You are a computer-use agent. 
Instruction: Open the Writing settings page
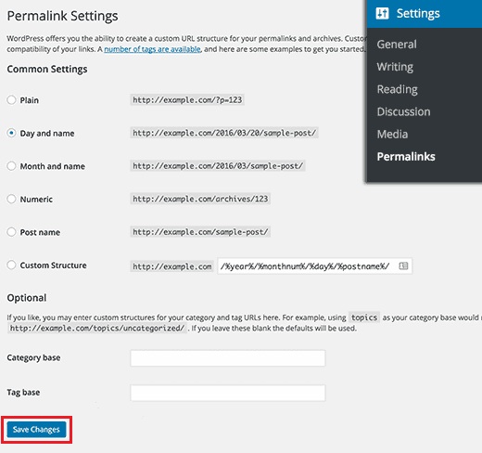(x=395, y=67)
